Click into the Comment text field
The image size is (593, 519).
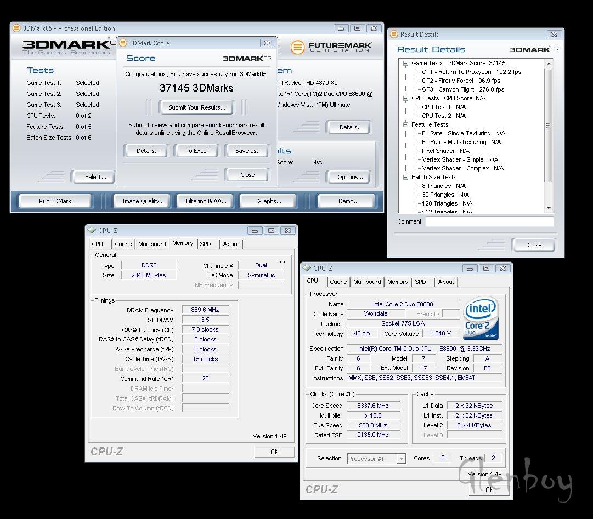pyautogui.click(x=489, y=222)
